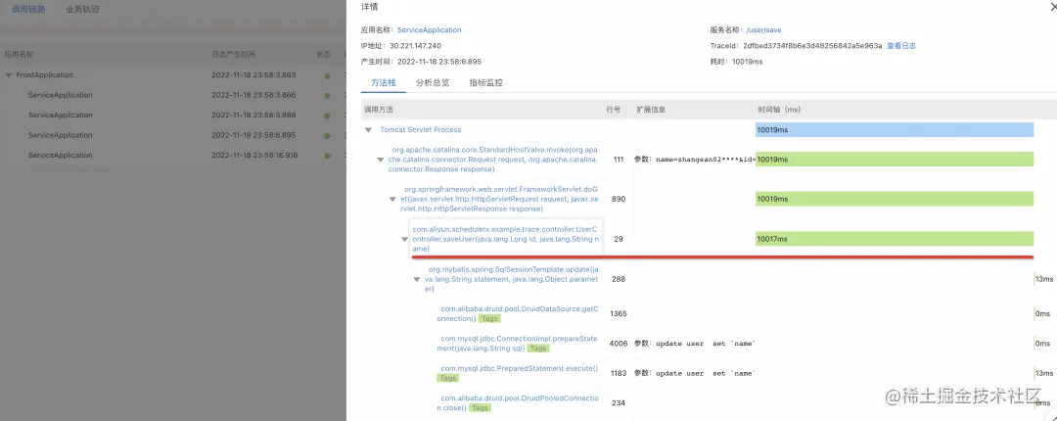Select the FrontApplication row in call chain
The image size is (1057, 421).
[x=172, y=74]
